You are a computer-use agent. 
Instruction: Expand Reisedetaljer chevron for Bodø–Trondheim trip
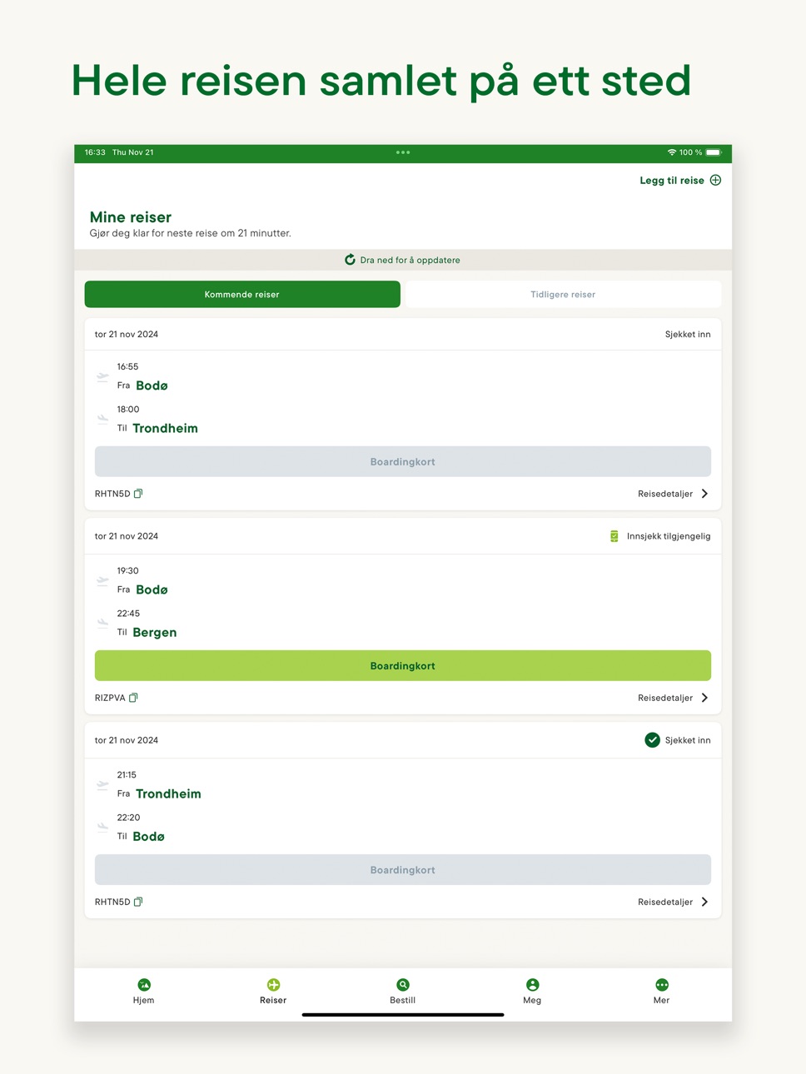[x=704, y=494]
